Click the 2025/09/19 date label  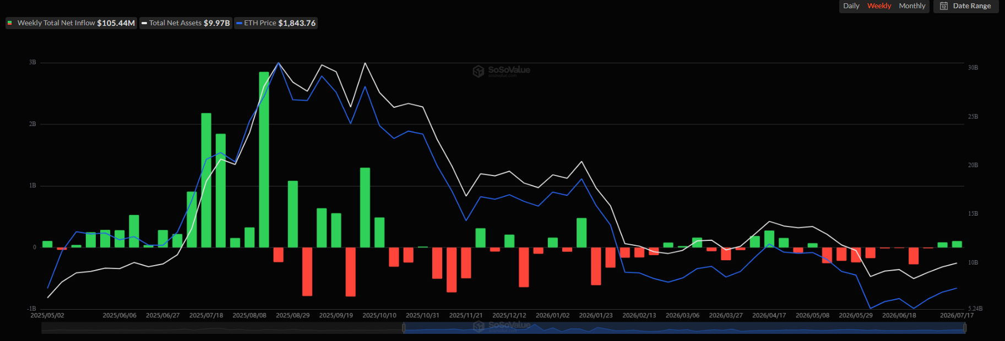coord(336,316)
